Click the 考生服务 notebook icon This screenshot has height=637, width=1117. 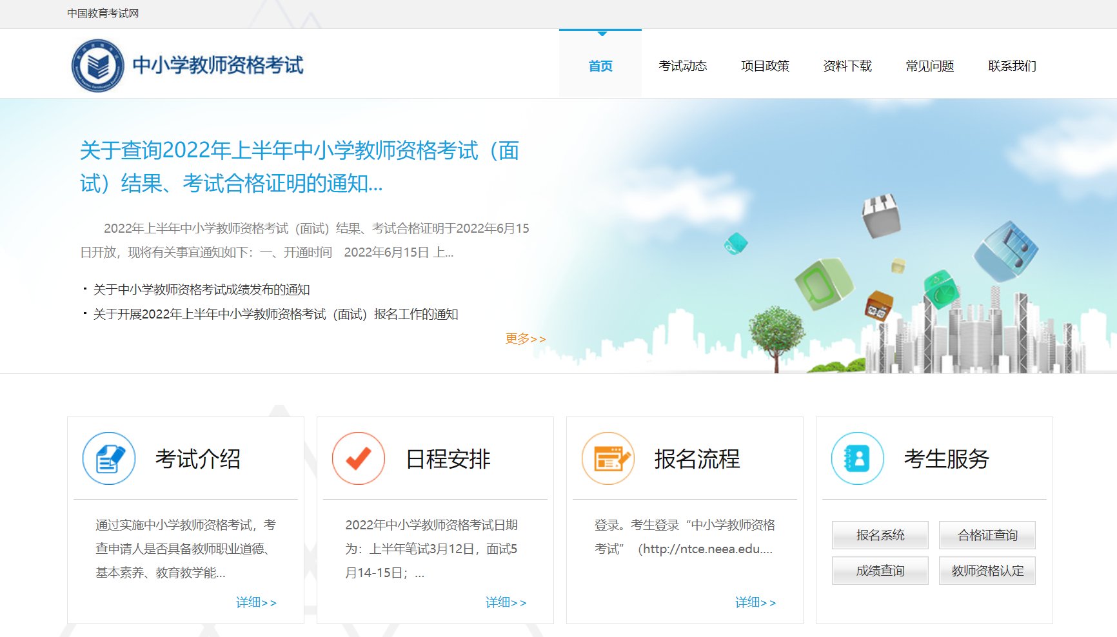(x=858, y=458)
